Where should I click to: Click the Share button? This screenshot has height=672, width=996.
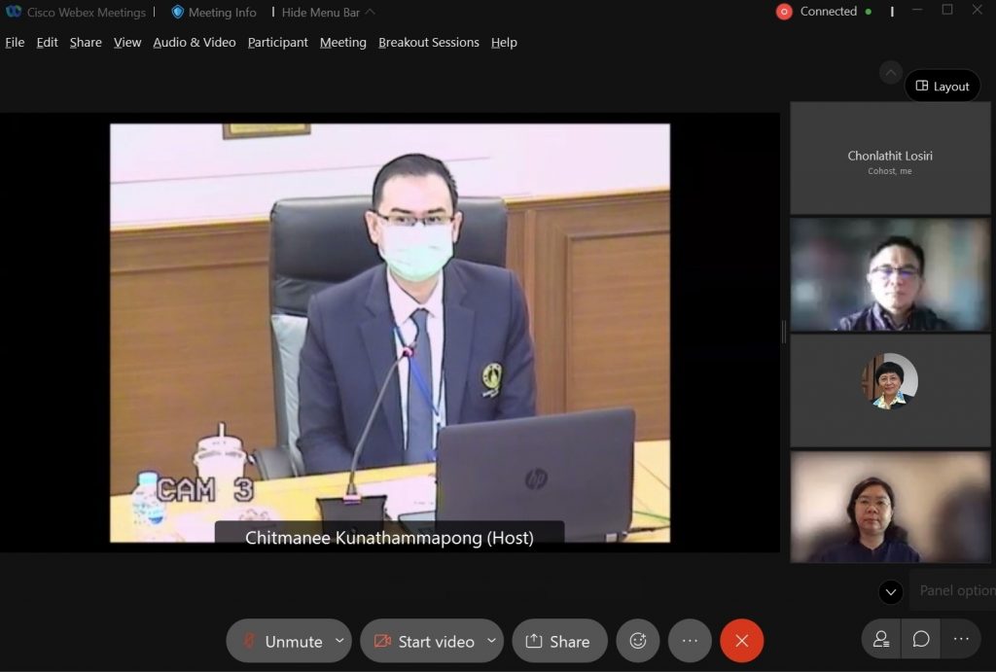tap(559, 641)
